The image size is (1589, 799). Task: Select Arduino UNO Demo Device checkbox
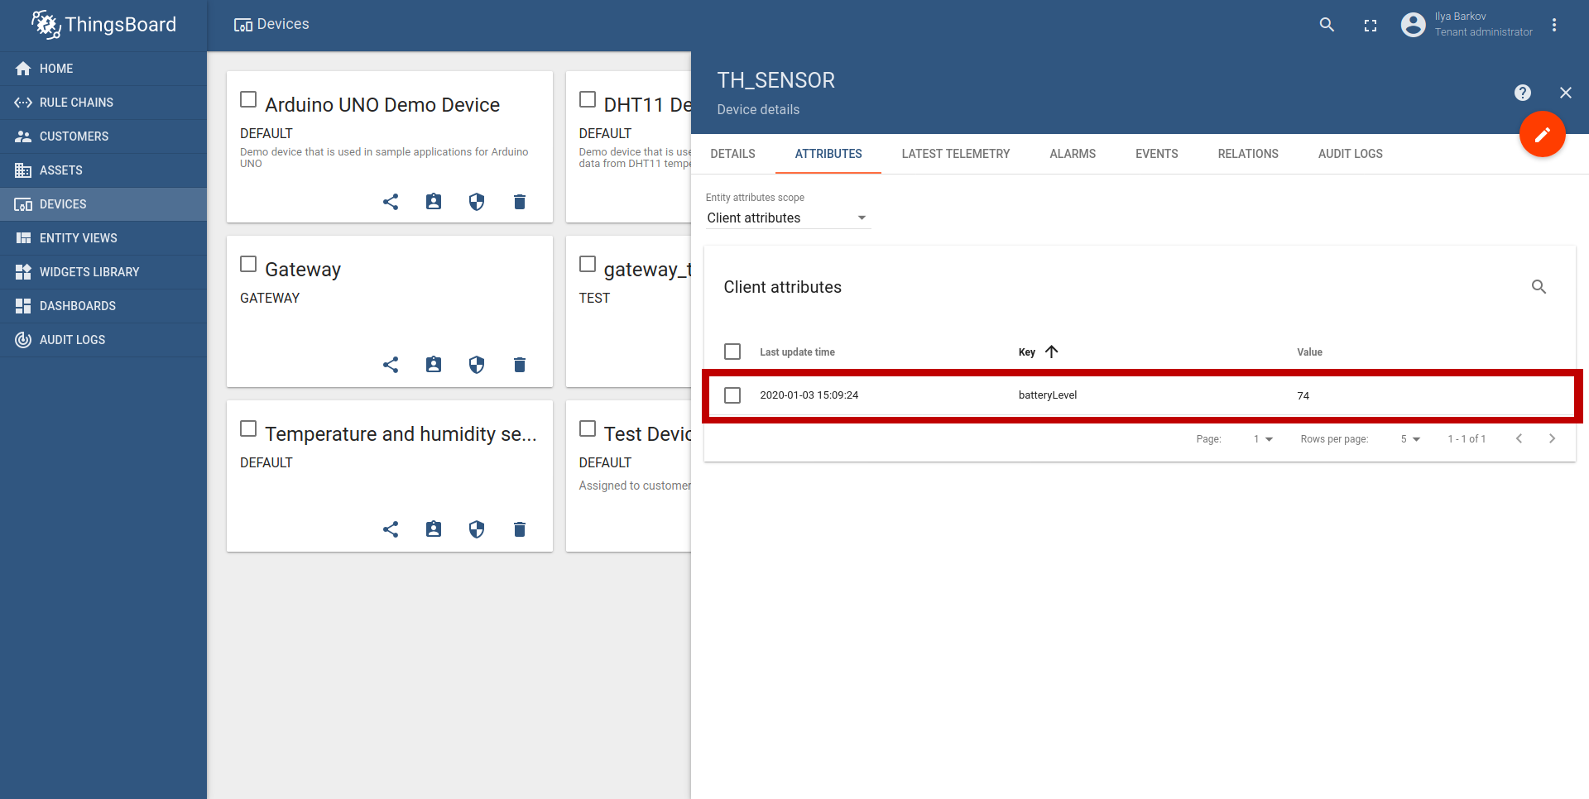click(x=248, y=99)
